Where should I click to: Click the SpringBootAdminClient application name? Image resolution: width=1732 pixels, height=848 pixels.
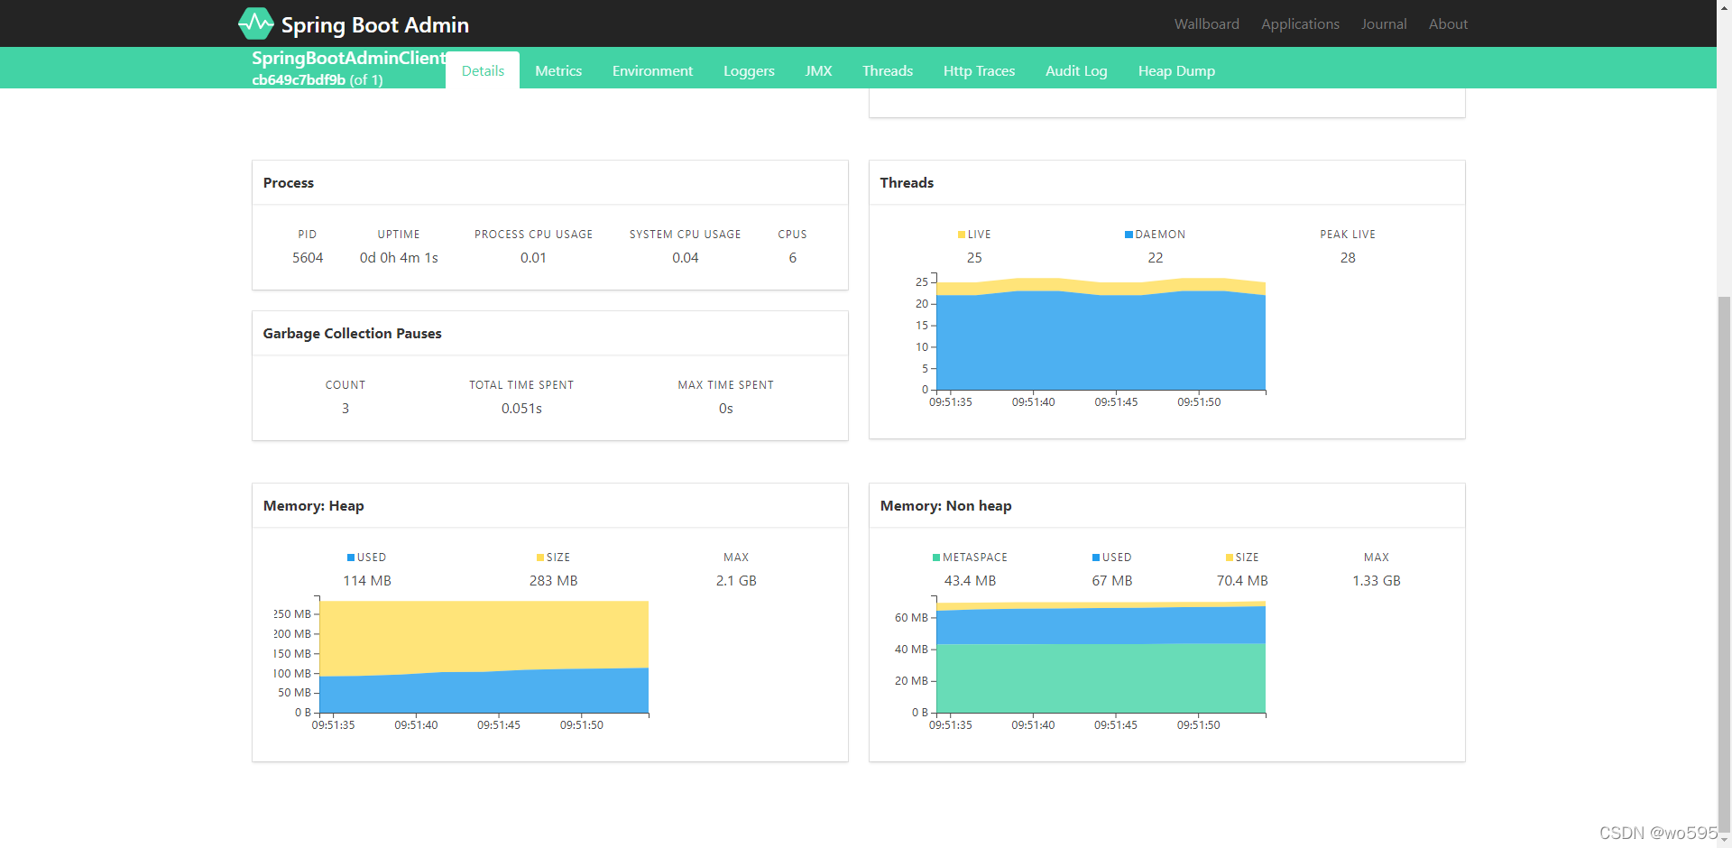pos(348,59)
